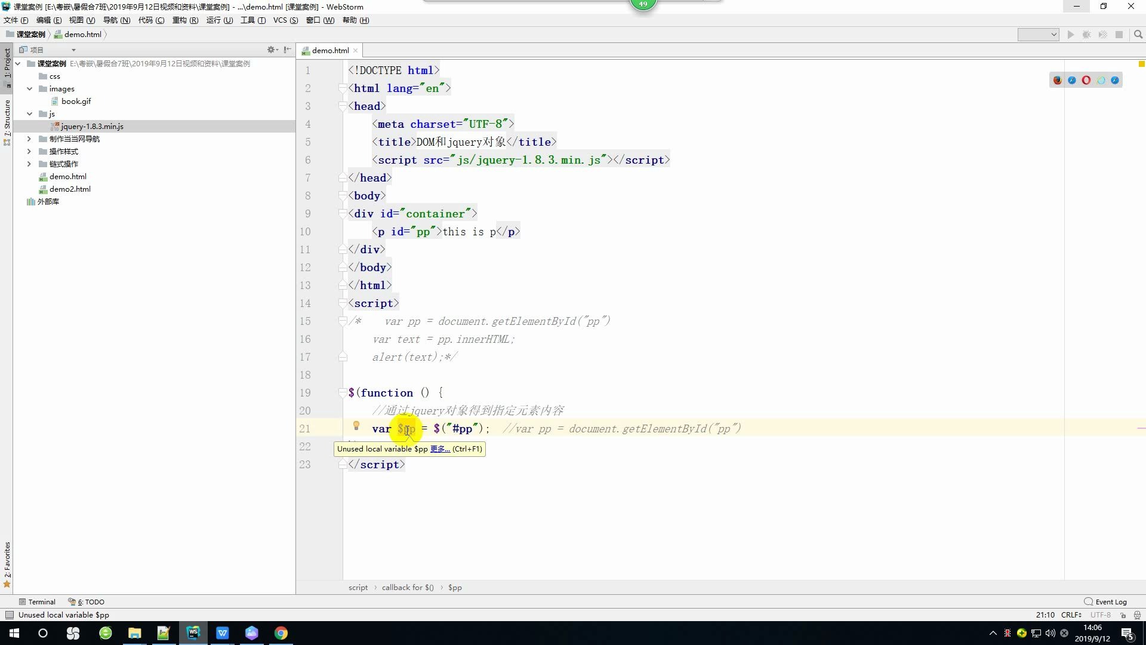Show hidden system tray icons
Image resolution: width=1146 pixels, height=645 pixels.
tap(993, 633)
